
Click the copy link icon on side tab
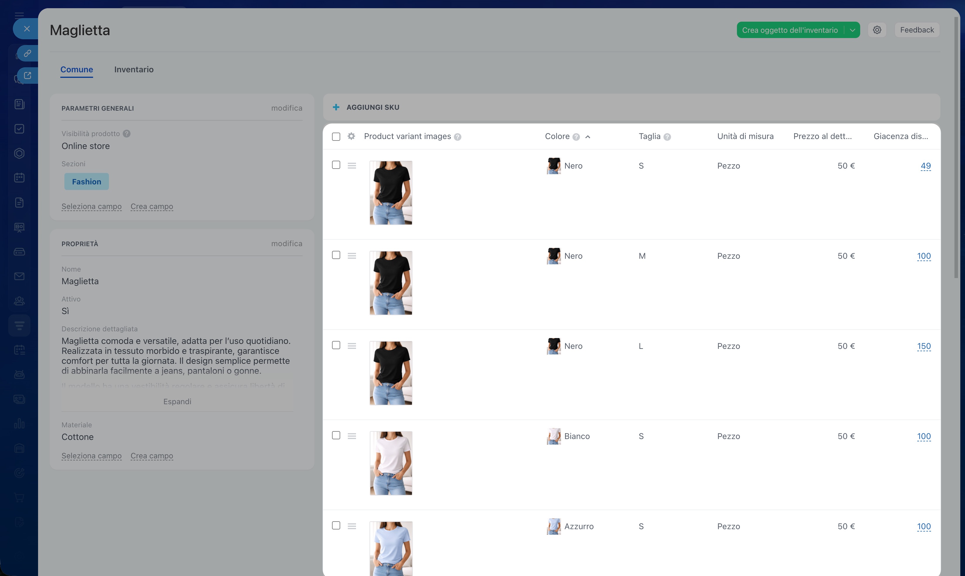(x=27, y=53)
